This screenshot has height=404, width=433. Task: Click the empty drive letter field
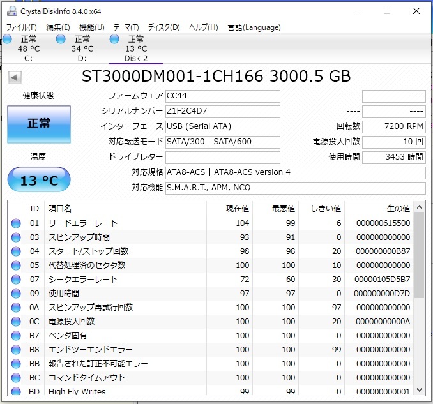click(223, 158)
